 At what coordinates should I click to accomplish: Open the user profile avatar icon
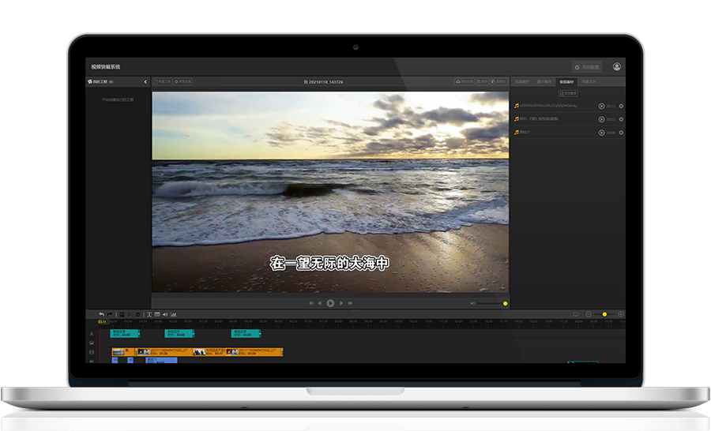[617, 67]
